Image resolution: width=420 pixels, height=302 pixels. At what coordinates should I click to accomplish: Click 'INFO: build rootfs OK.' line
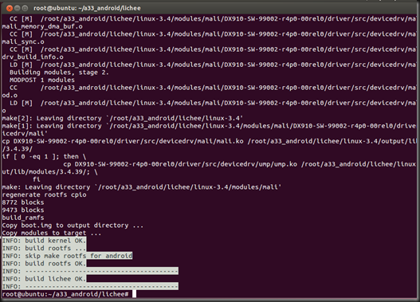[44, 264]
